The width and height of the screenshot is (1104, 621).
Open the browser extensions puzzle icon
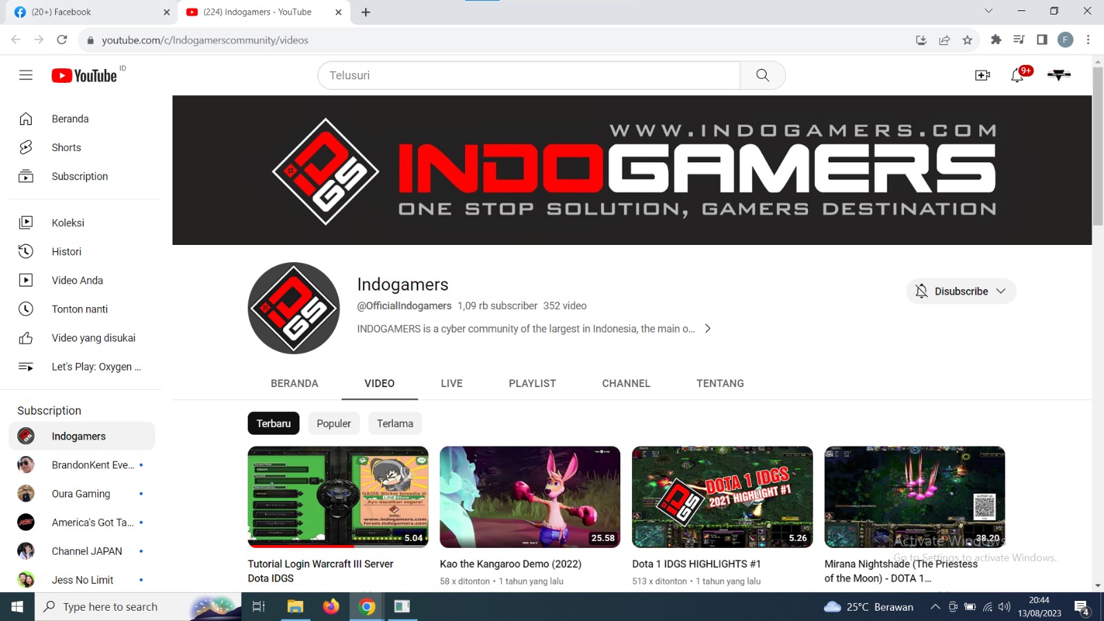pyautogui.click(x=996, y=40)
